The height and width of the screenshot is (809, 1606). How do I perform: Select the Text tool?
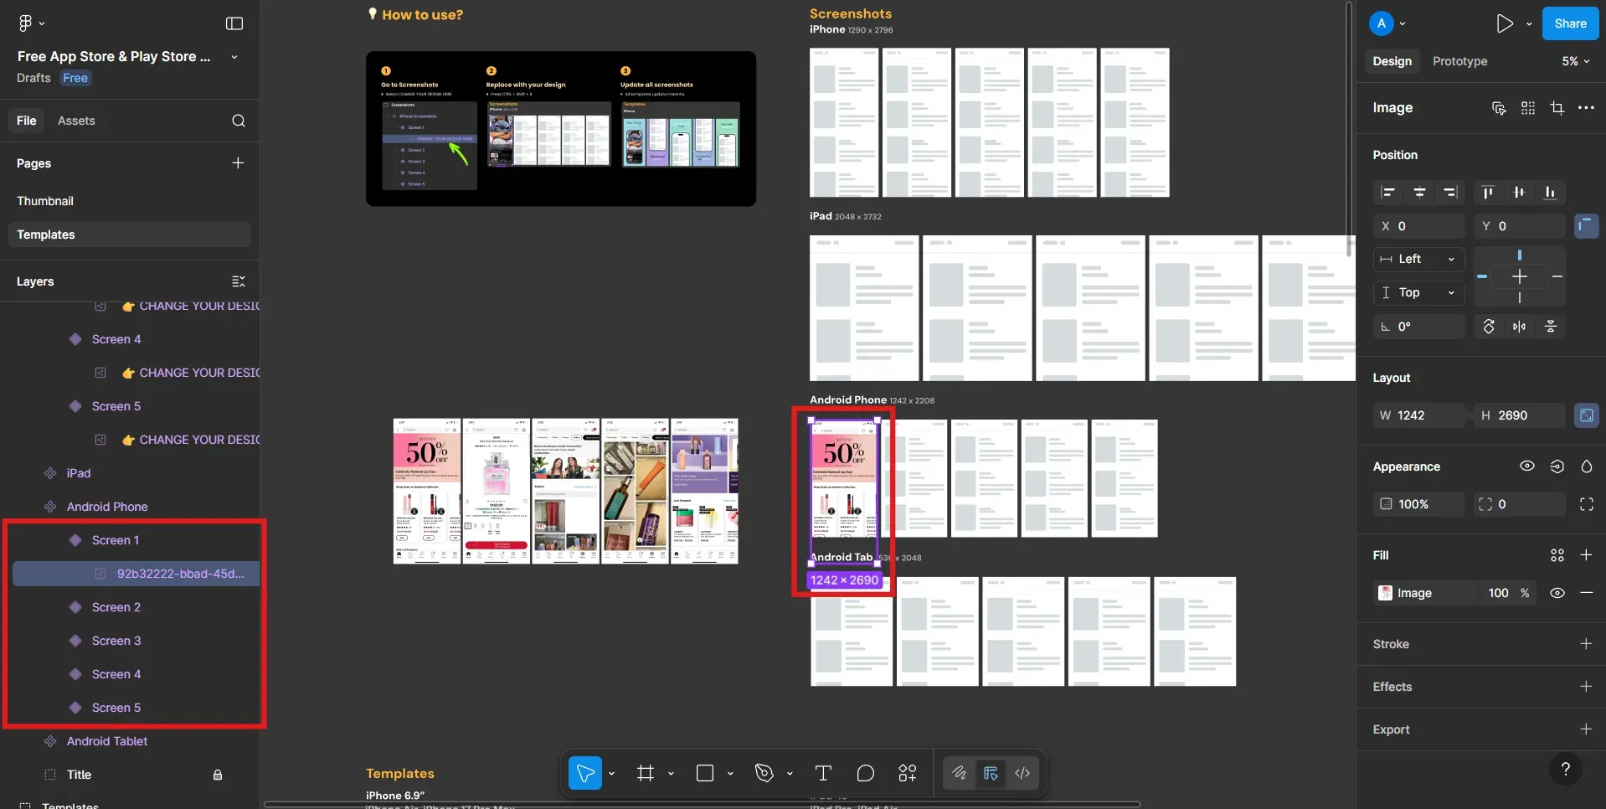pos(822,773)
